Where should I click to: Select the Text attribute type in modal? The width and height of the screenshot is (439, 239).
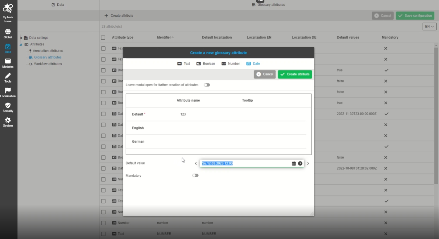coord(184,63)
